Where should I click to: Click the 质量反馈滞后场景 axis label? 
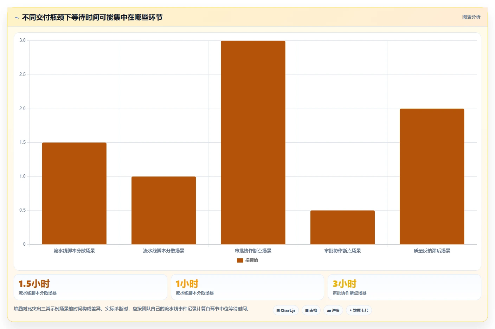tap(432, 251)
